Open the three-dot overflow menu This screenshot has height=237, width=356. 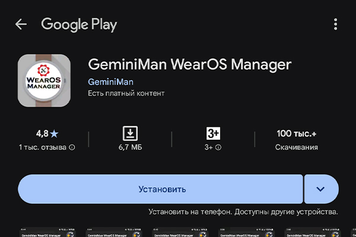[335, 24]
